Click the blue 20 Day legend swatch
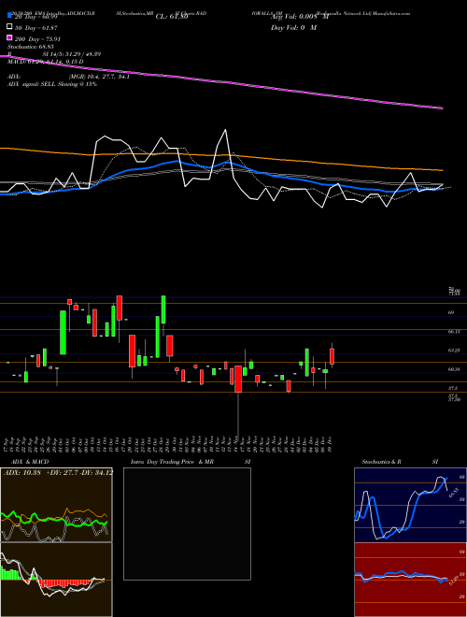This screenshot has width=467, height=617. (10, 15)
